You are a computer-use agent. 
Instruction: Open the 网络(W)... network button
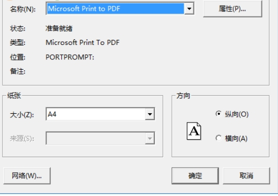tap(27, 176)
